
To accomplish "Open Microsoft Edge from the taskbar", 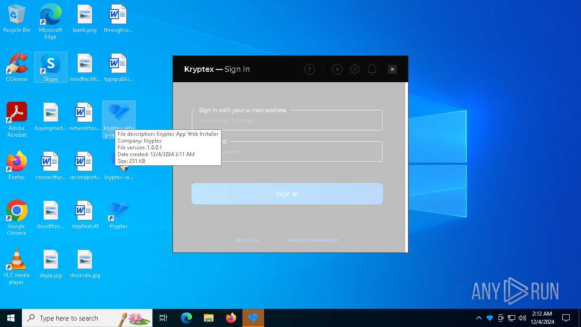I will [187, 318].
